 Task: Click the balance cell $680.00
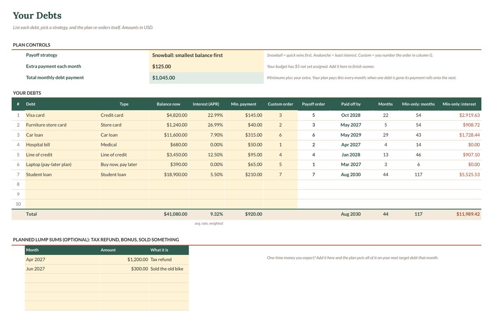(169, 145)
